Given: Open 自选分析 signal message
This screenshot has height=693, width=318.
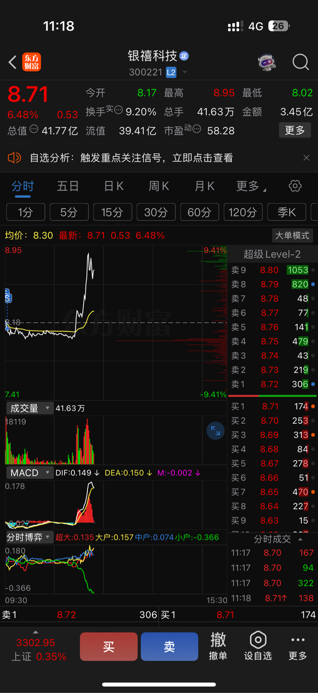Looking at the screenshot, I should click(x=131, y=158).
